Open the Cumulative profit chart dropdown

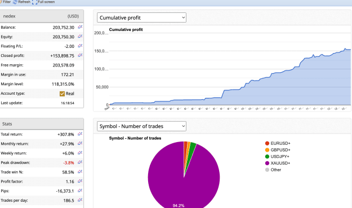(141, 17)
